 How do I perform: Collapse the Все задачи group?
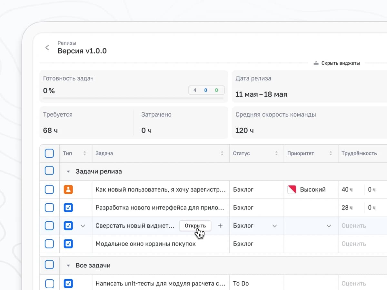(68, 266)
